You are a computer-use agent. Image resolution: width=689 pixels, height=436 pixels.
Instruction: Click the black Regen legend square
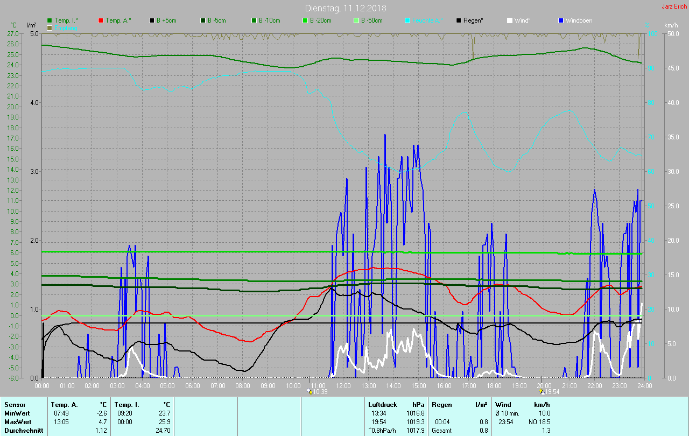coord(459,20)
